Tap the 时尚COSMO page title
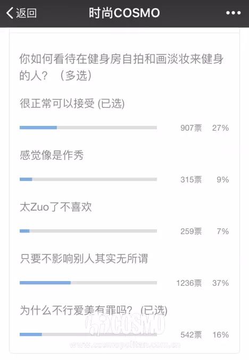Image resolution: width=249 pixels, height=360 pixels. pyautogui.click(x=124, y=13)
